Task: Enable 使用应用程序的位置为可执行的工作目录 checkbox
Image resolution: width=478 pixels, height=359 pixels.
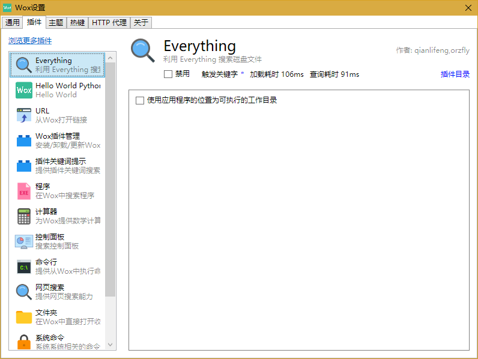Action: tap(140, 100)
